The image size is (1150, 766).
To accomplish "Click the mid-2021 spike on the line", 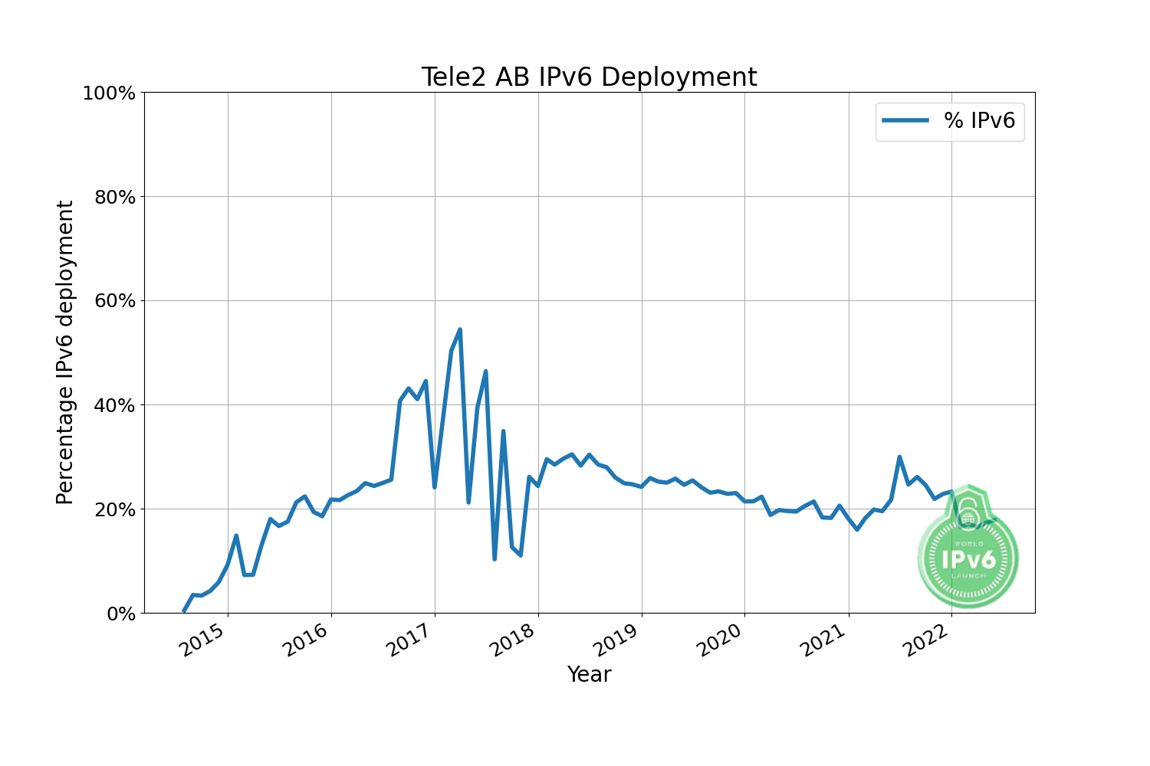I will 899,457.
